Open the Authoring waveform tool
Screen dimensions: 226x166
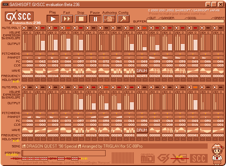[109, 19]
